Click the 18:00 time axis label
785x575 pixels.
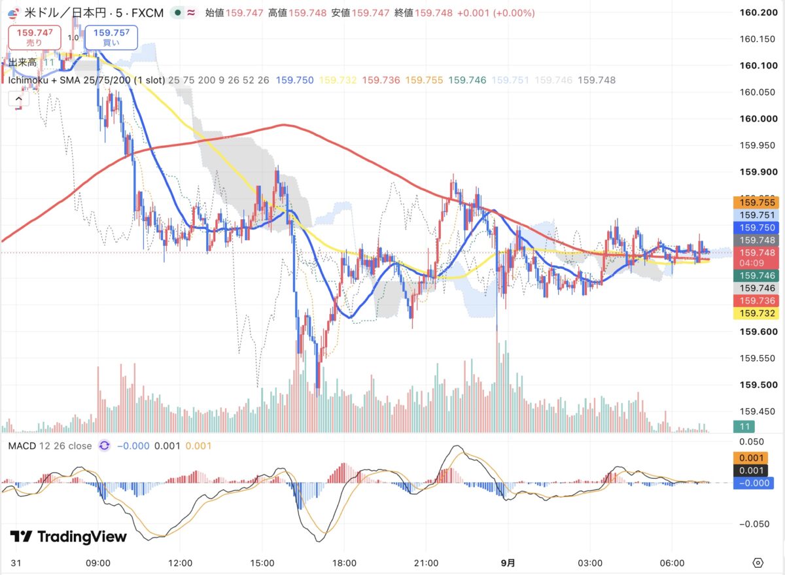[344, 563]
